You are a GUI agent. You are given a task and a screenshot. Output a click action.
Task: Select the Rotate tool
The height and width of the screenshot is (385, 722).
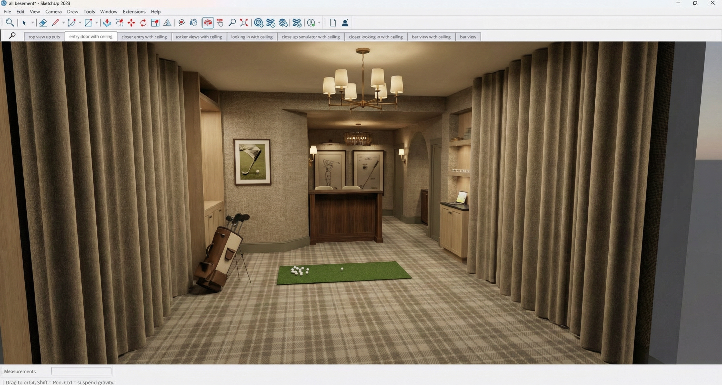coord(143,23)
